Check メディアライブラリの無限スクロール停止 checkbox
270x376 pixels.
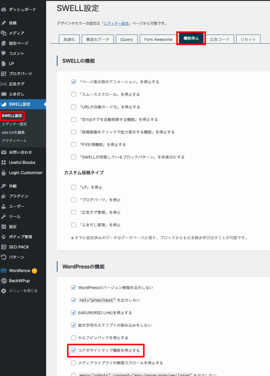point(74,363)
